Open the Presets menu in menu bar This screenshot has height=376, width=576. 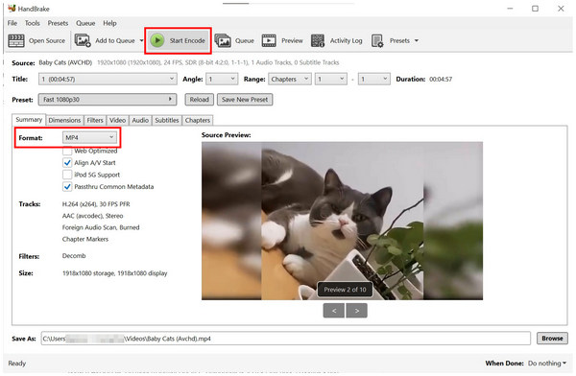pyautogui.click(x=58, y=23)
